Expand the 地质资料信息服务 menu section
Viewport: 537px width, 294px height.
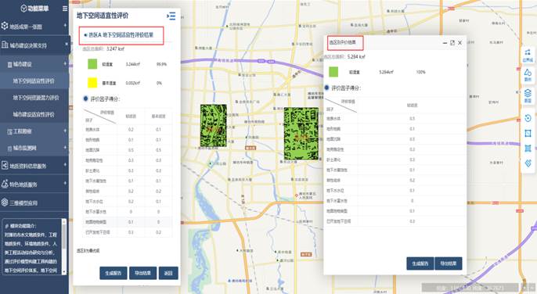[x=34, y=166]
